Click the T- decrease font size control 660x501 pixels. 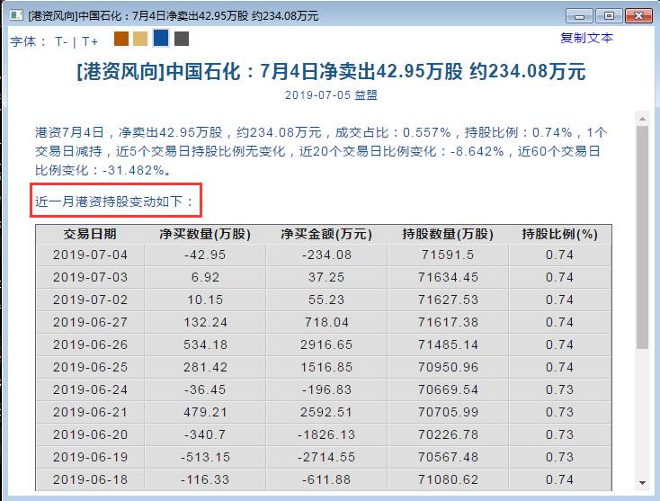(62, 41)
